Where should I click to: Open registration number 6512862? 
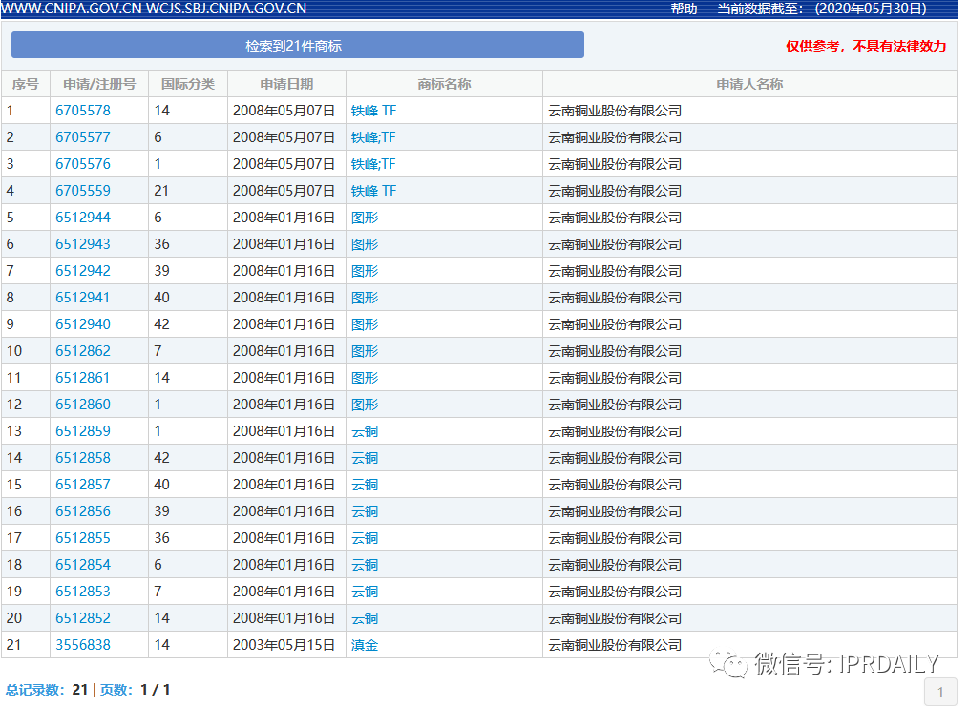(83, 351)
